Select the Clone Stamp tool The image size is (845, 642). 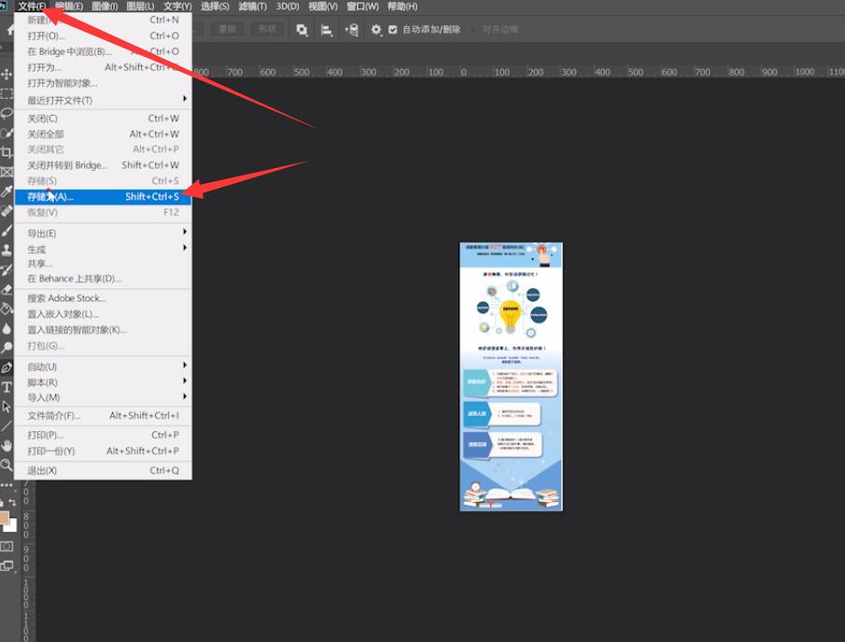coord(7,250)
